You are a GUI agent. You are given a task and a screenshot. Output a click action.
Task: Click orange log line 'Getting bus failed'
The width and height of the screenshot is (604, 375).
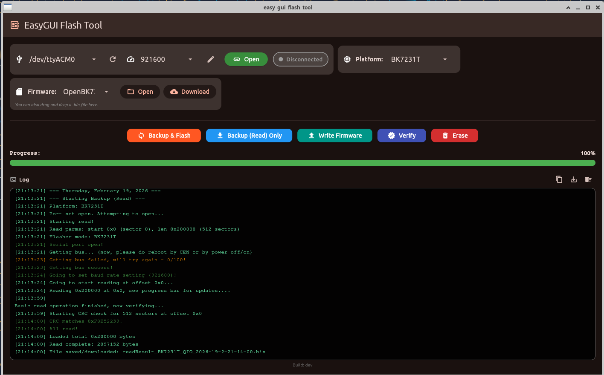coord(100,260)
